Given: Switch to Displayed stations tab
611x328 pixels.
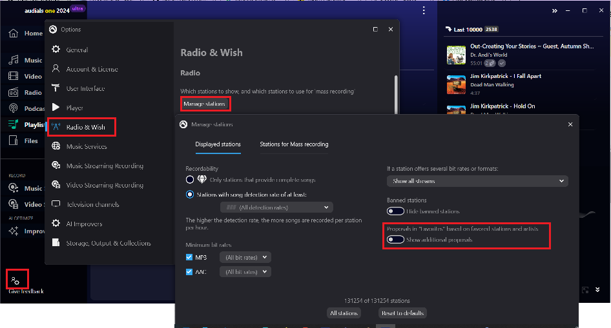Looking at the screenshot, I should click(218, 144).
